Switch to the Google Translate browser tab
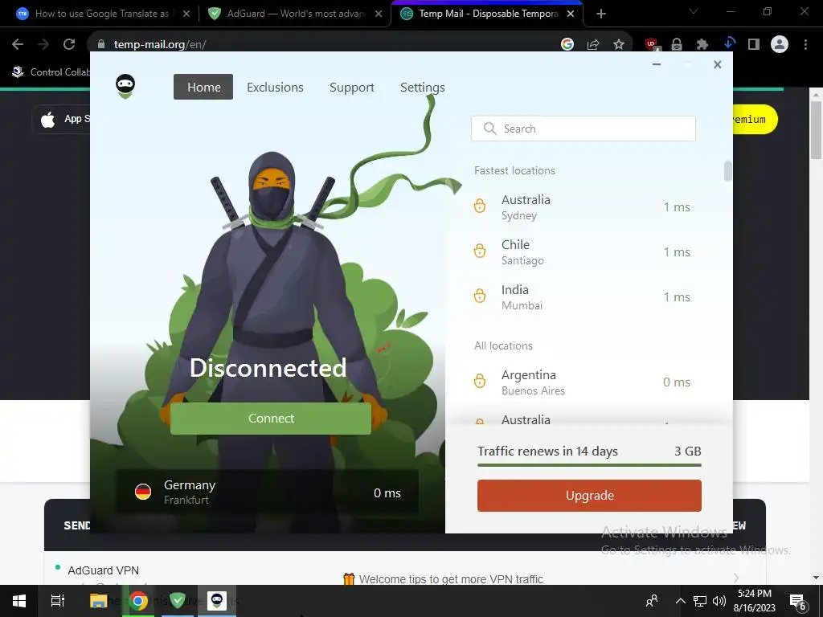 click(x=100, y=14)
